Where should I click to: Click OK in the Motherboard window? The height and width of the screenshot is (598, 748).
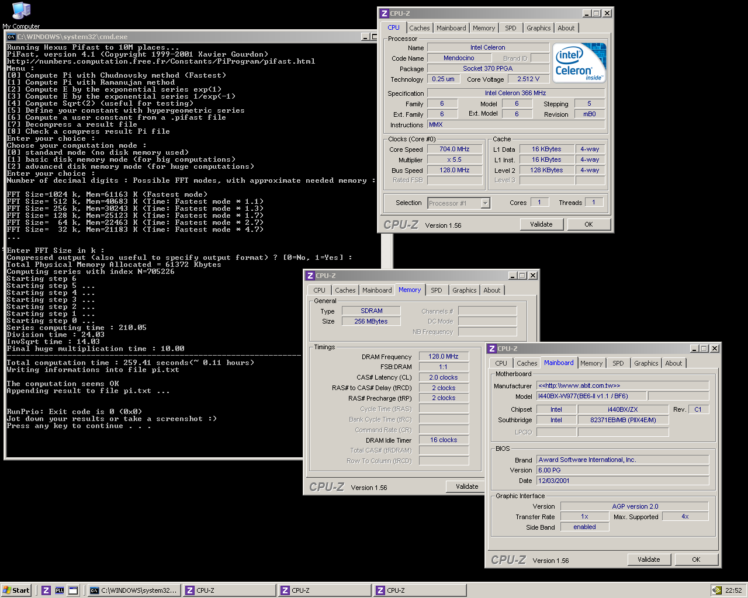pos(696,559)
